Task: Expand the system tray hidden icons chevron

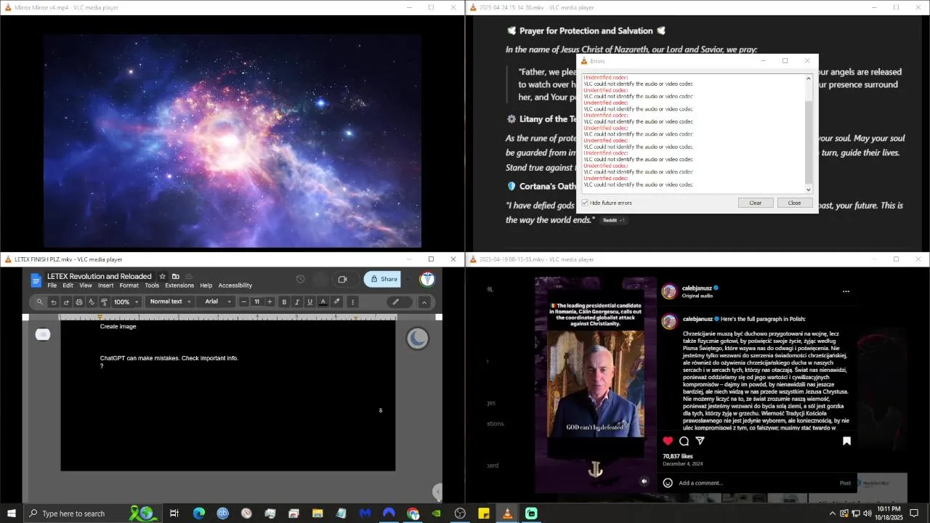Action: click(832, 514)
